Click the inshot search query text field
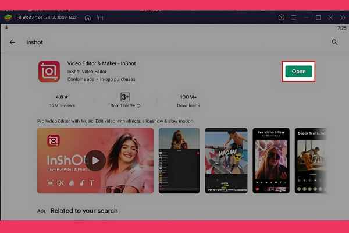Image resolution: width=349 pixels, height=233 pixels. tap(35, 42)
